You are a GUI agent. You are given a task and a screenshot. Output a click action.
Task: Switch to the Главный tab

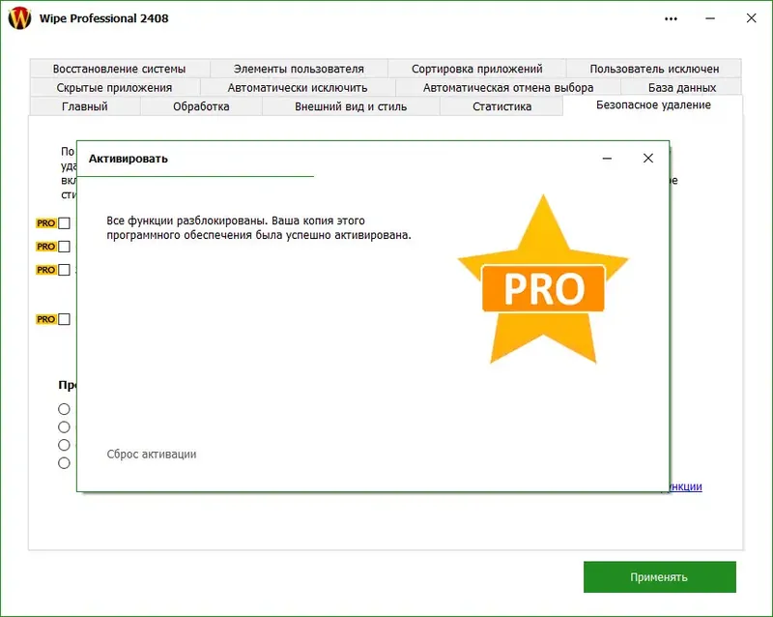tap(84, 107)
